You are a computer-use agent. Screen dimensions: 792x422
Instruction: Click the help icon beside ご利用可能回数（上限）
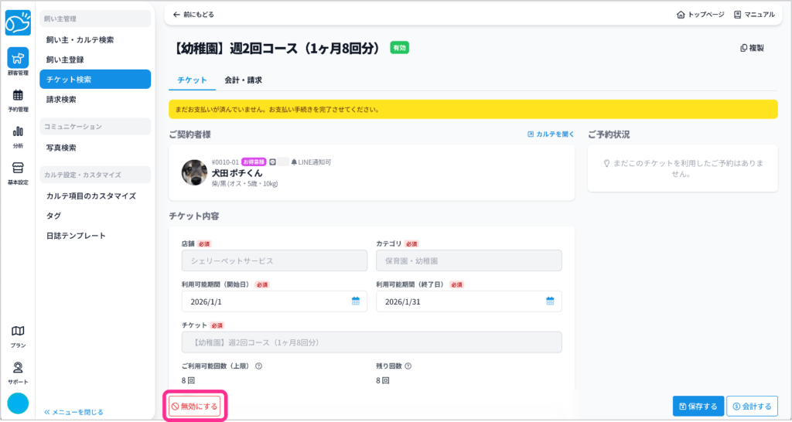(258, 366)
